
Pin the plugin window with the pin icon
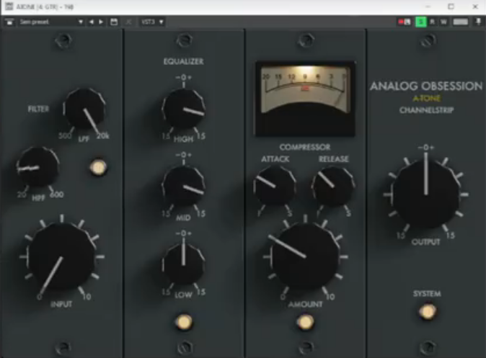point(478,22)
